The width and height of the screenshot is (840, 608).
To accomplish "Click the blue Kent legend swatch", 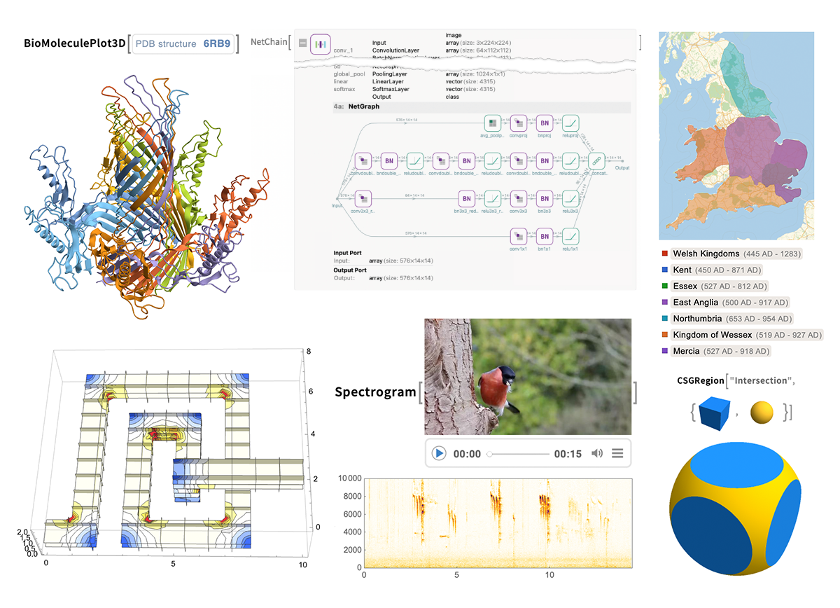I will (x=664, y=270).
